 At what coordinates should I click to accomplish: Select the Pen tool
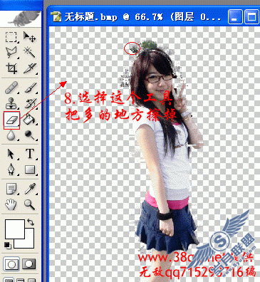[x=11, y=169]
